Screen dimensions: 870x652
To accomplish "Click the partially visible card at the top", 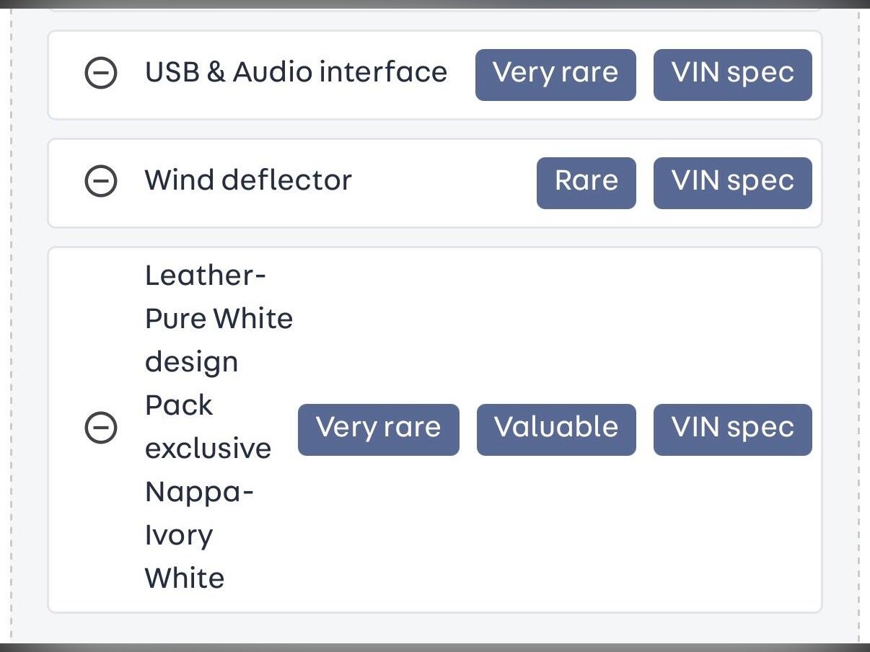I will (x=434, y=7).
